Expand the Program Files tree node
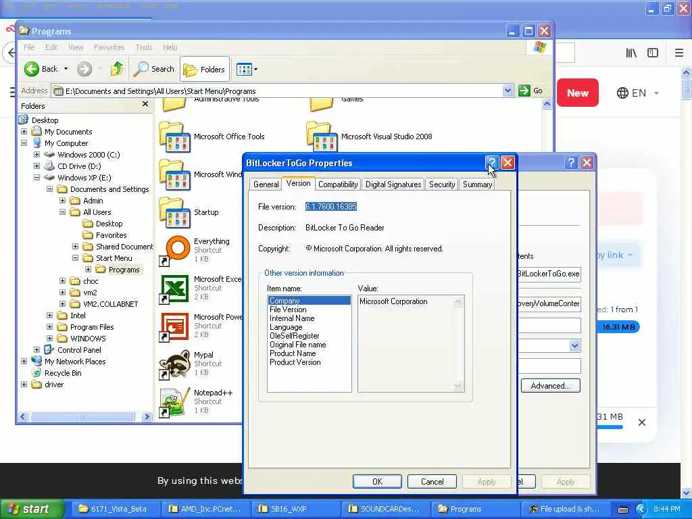 click(49, 326)
